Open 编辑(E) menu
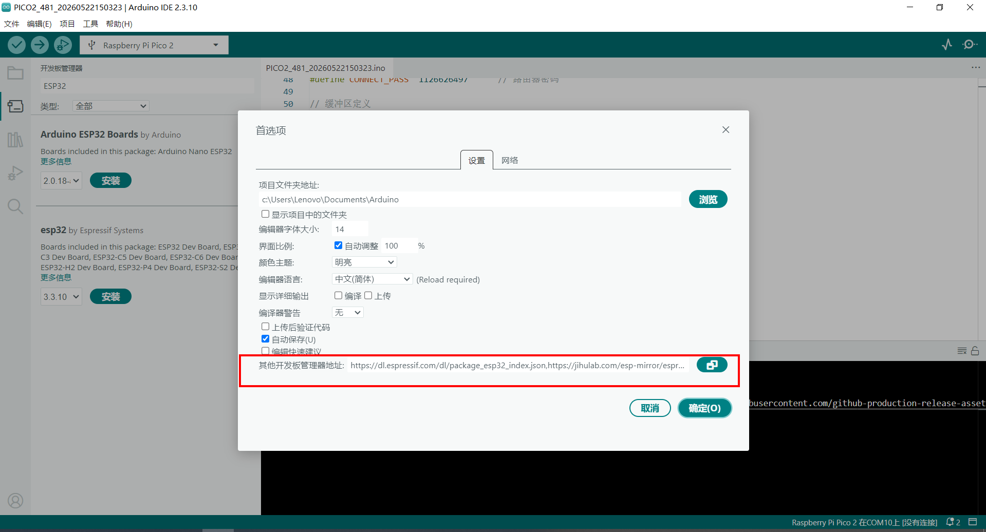 pos(39,24)
